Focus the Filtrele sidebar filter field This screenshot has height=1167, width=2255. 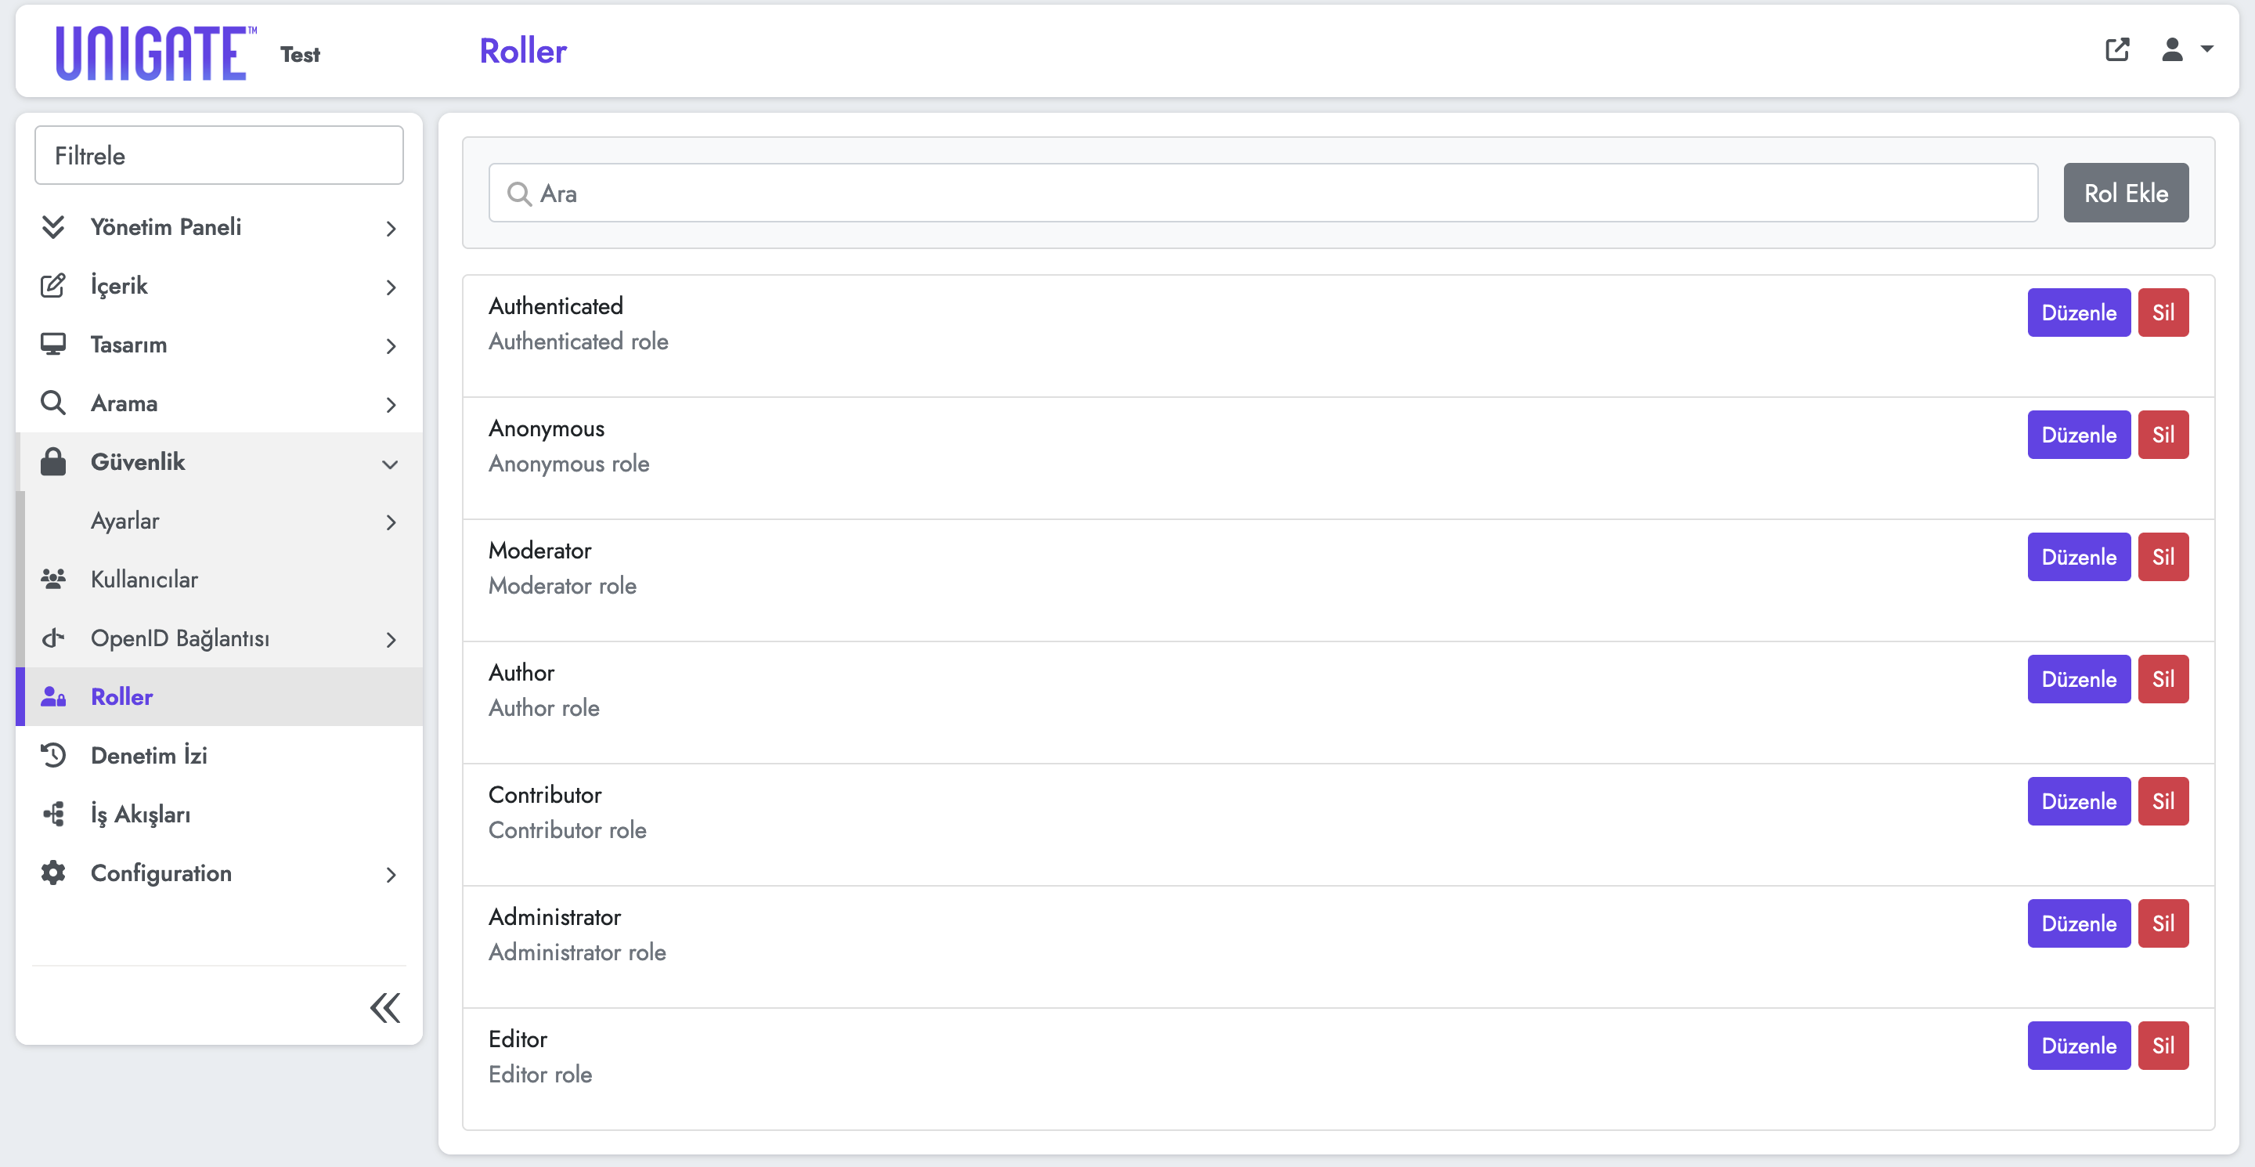pyautogui.click(x=219, y=155)
